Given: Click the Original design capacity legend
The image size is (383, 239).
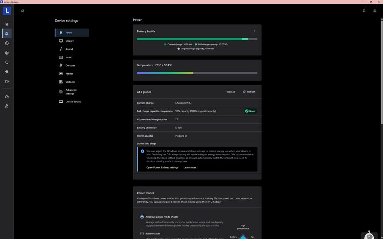Looking at the screenshot, I should coord(196,49).
